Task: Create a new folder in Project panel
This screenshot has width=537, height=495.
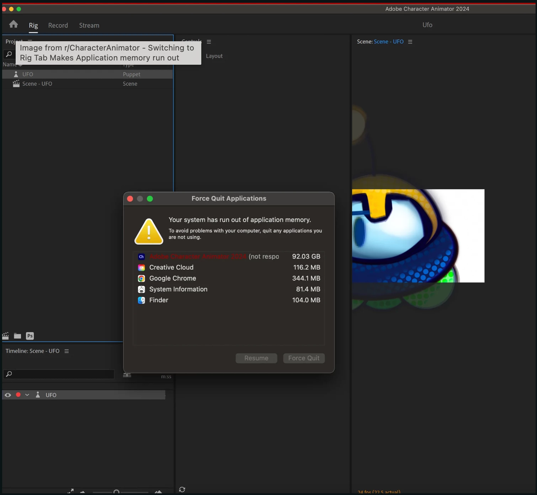Action: click(x=17, y=336)
